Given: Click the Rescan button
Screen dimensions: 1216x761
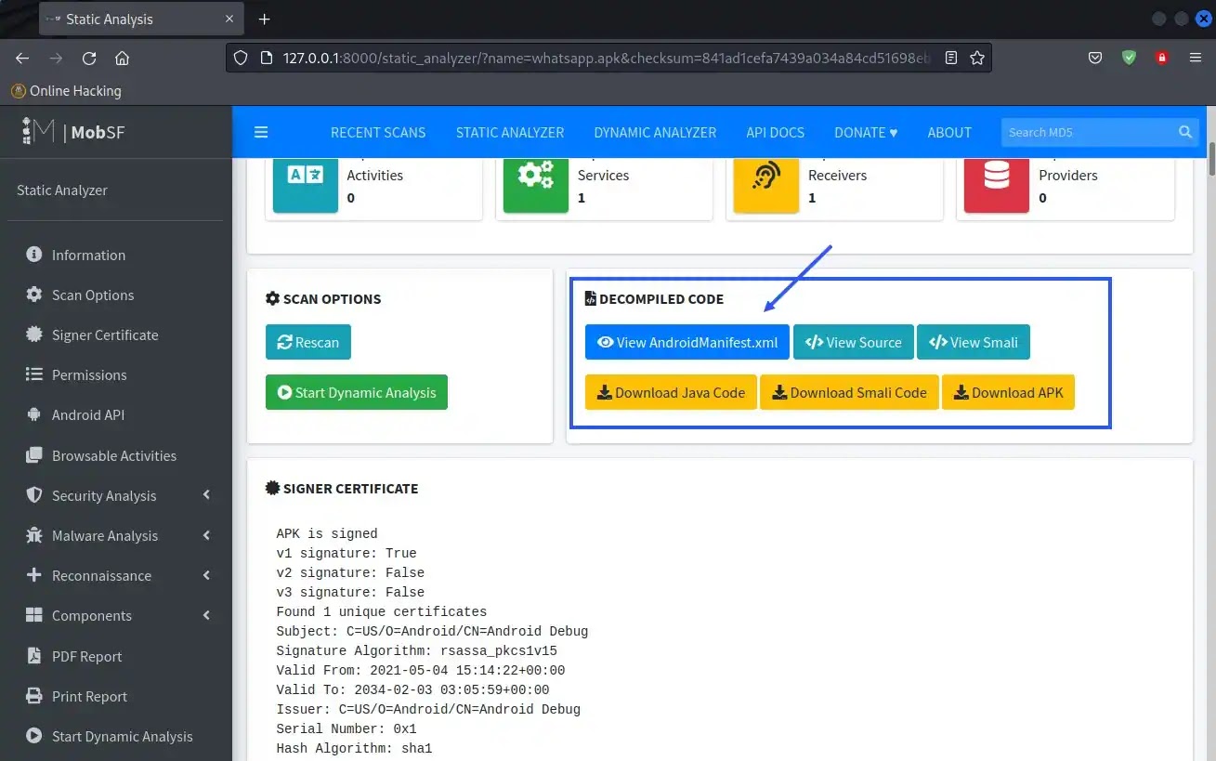Looking at the screenshot, I should click(x=308, y=342).
